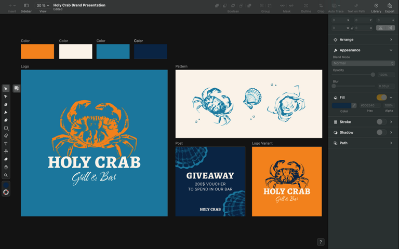Viewport: 399px width, 249px height.
Task: Toggle the aspect ratio lock icon
Action: (352, 28)
